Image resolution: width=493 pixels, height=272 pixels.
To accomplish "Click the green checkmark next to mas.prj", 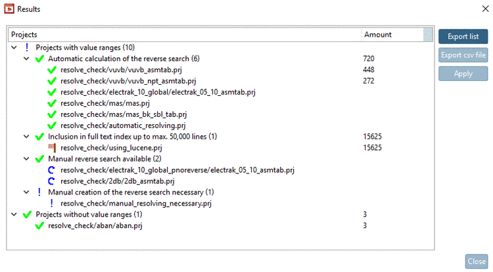I will pyautogui.click(x=52, y=103).
